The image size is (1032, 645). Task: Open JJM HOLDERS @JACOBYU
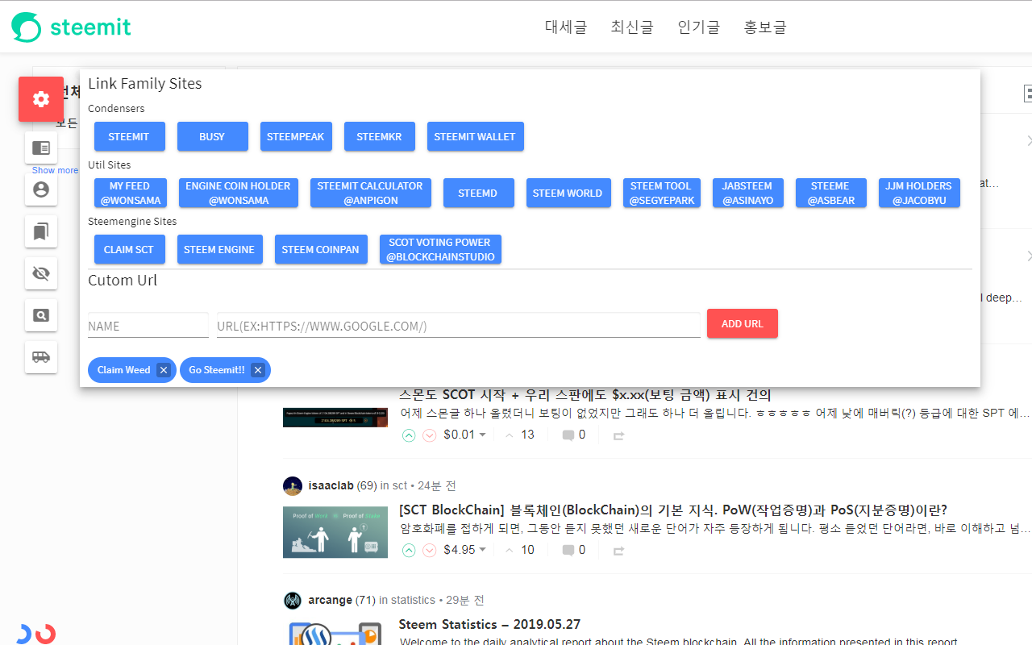[x=919, y=193]
